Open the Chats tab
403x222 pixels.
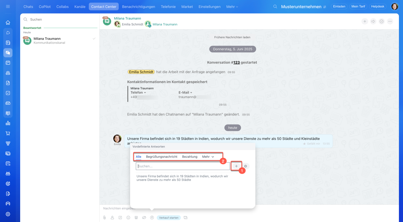click(x=28, y=7)
